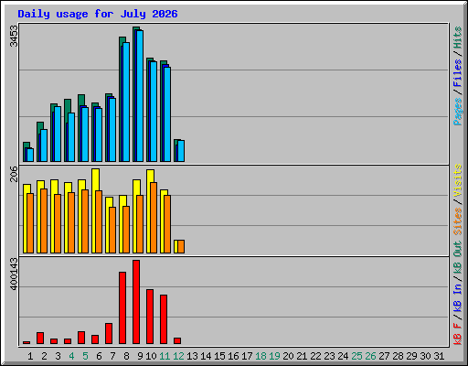Click day 5 on the x-axis
Viewport: 468px width, 366px height.
[x=85, y=356]
